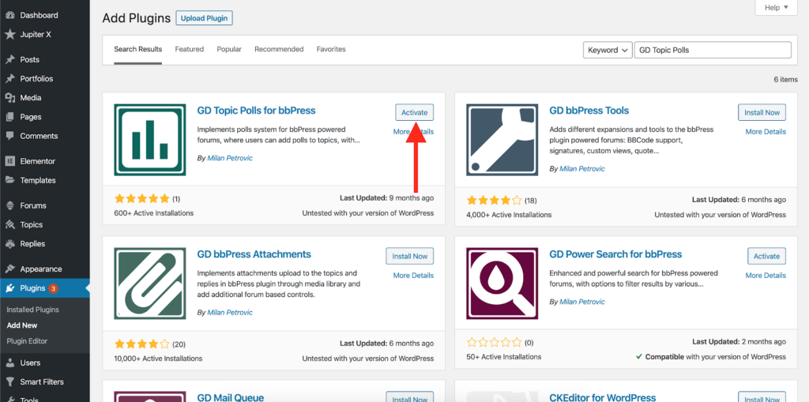Open Dashboard from the sidebar icon
Viewport: 809px width, 402px height.
[x=10, y=15]
